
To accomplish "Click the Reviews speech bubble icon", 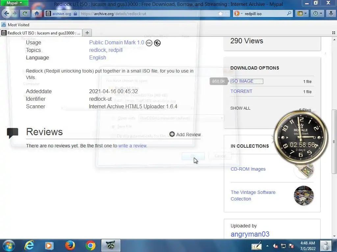I will click(x=13, y=133).
